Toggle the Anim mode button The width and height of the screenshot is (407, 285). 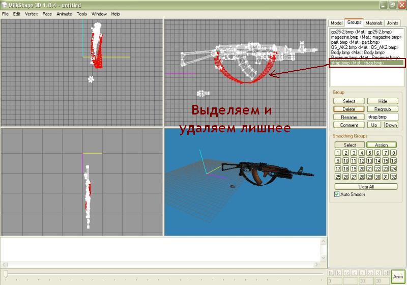398,276
